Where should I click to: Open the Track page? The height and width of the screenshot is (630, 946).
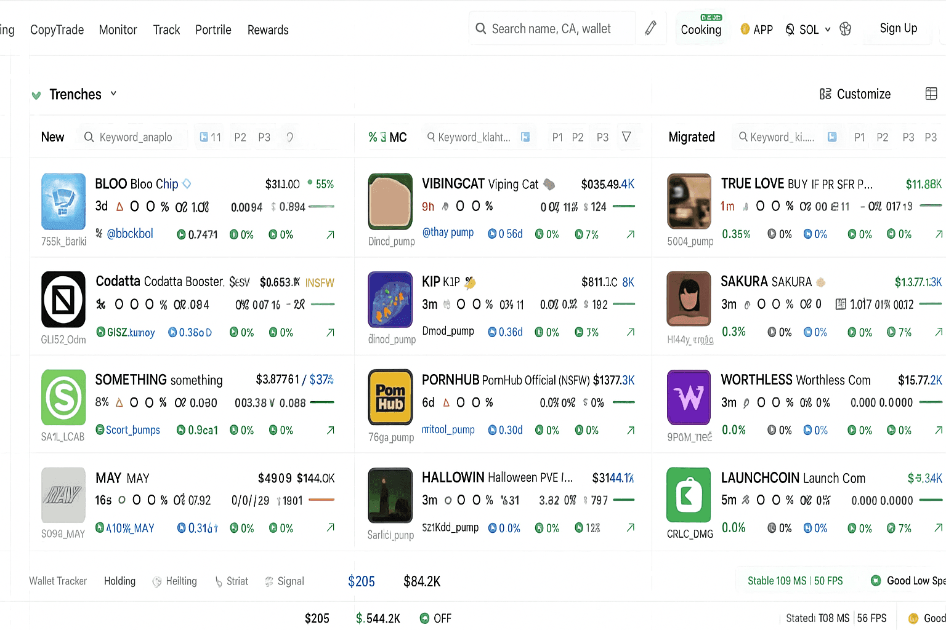pos(166,30)
